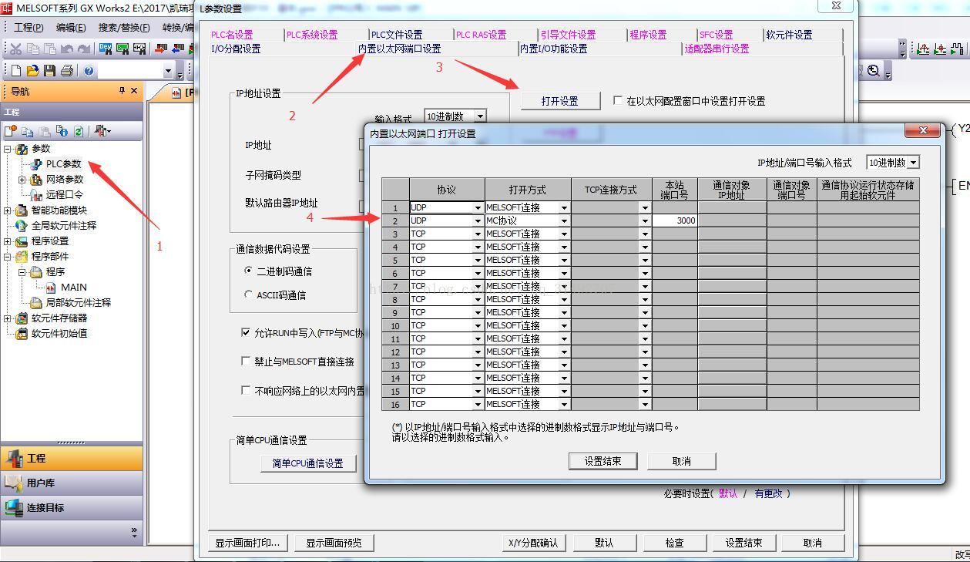Screen dimensions: 970x562
Task: Open 输入格式 10进制数 dropdown in IP settings
Action: [480, 116]
